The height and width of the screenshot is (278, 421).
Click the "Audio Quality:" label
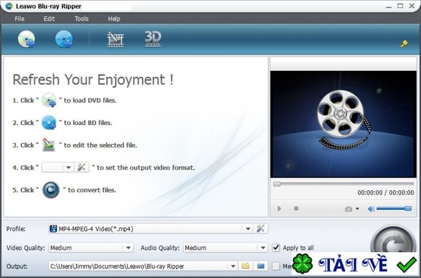point(160,248)
